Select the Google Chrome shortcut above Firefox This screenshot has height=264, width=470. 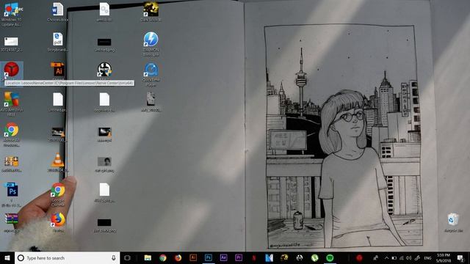point(58,194)
